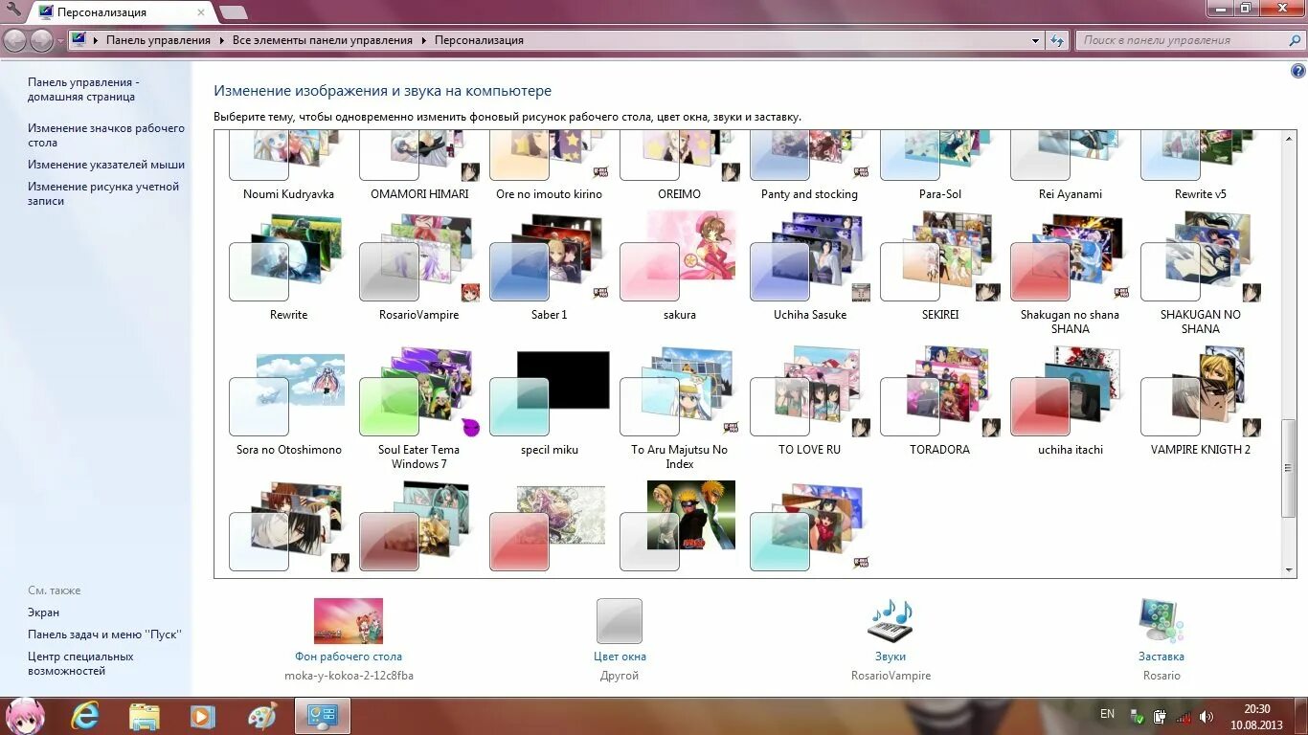The height and width of the screenshot is (735, 1308).
Task: Open the Paint palette taskbar icon
Action: pos(261,716)
